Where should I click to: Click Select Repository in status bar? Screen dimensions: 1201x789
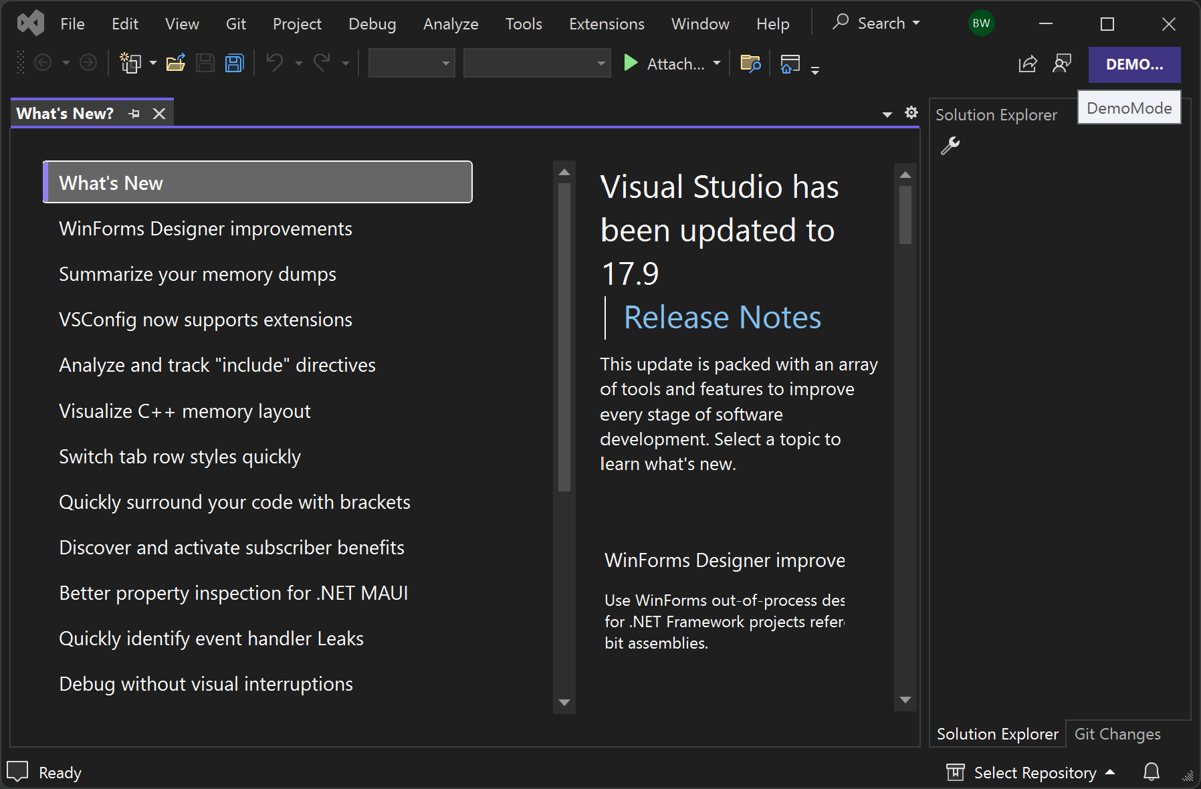1035,772
